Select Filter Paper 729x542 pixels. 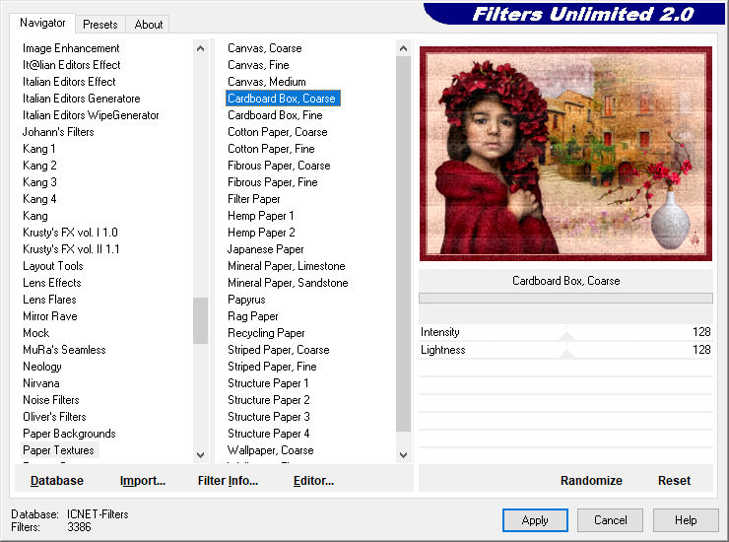click(253, 199)
